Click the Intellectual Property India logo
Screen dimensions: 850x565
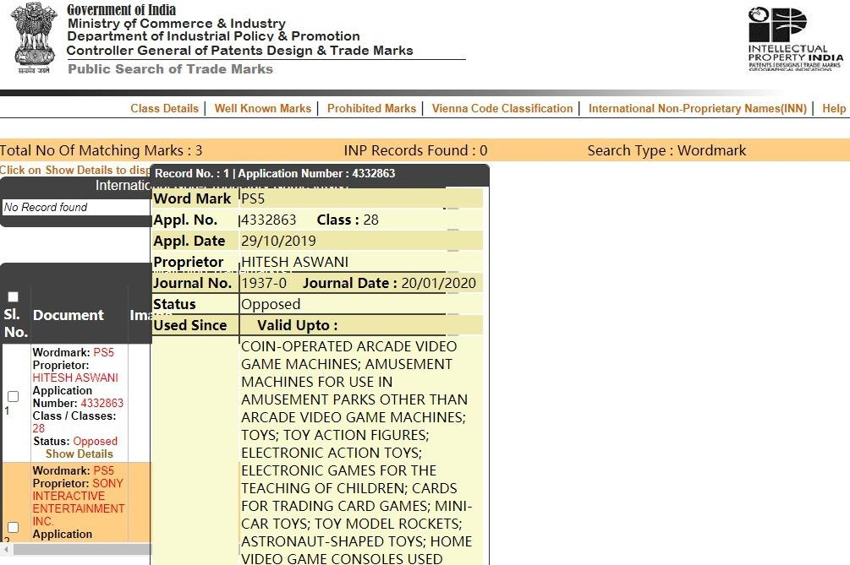795,39
